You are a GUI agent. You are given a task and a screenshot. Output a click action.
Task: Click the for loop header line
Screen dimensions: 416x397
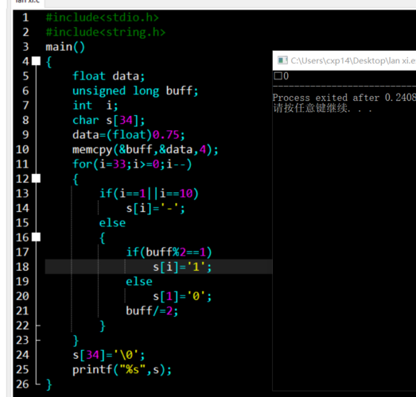click(132, 164)
